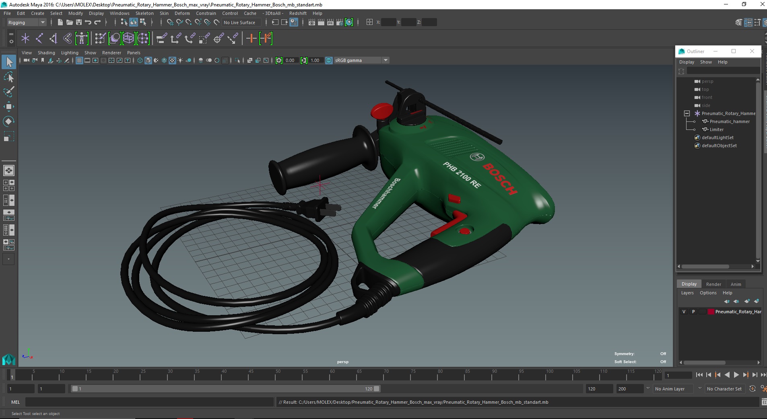Image resolution: width=767 pixels, height=419 pixels.
Task: Open the Outliner Show menu
Action: click(x=706, y=62)
